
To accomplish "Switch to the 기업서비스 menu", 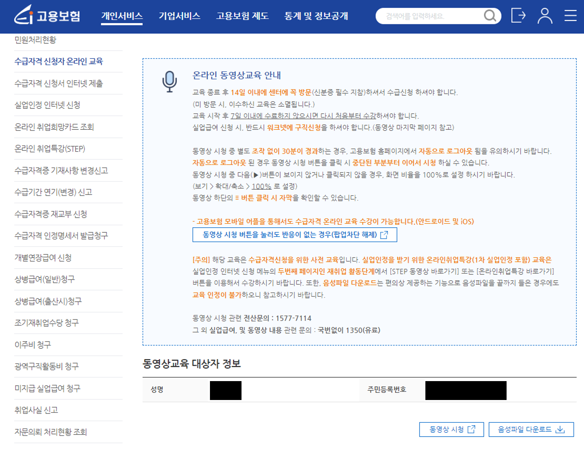I will (x=180, y=16).
